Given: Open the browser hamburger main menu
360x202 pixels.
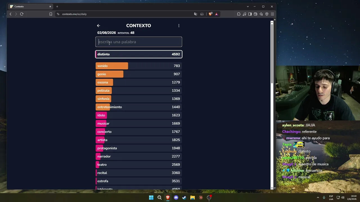Looking at the screenshot, I should [x=272, y=14].
